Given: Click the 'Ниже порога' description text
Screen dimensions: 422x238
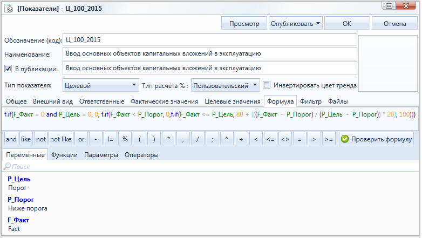Looking at the screenshot, I should [x=28, y=208].
